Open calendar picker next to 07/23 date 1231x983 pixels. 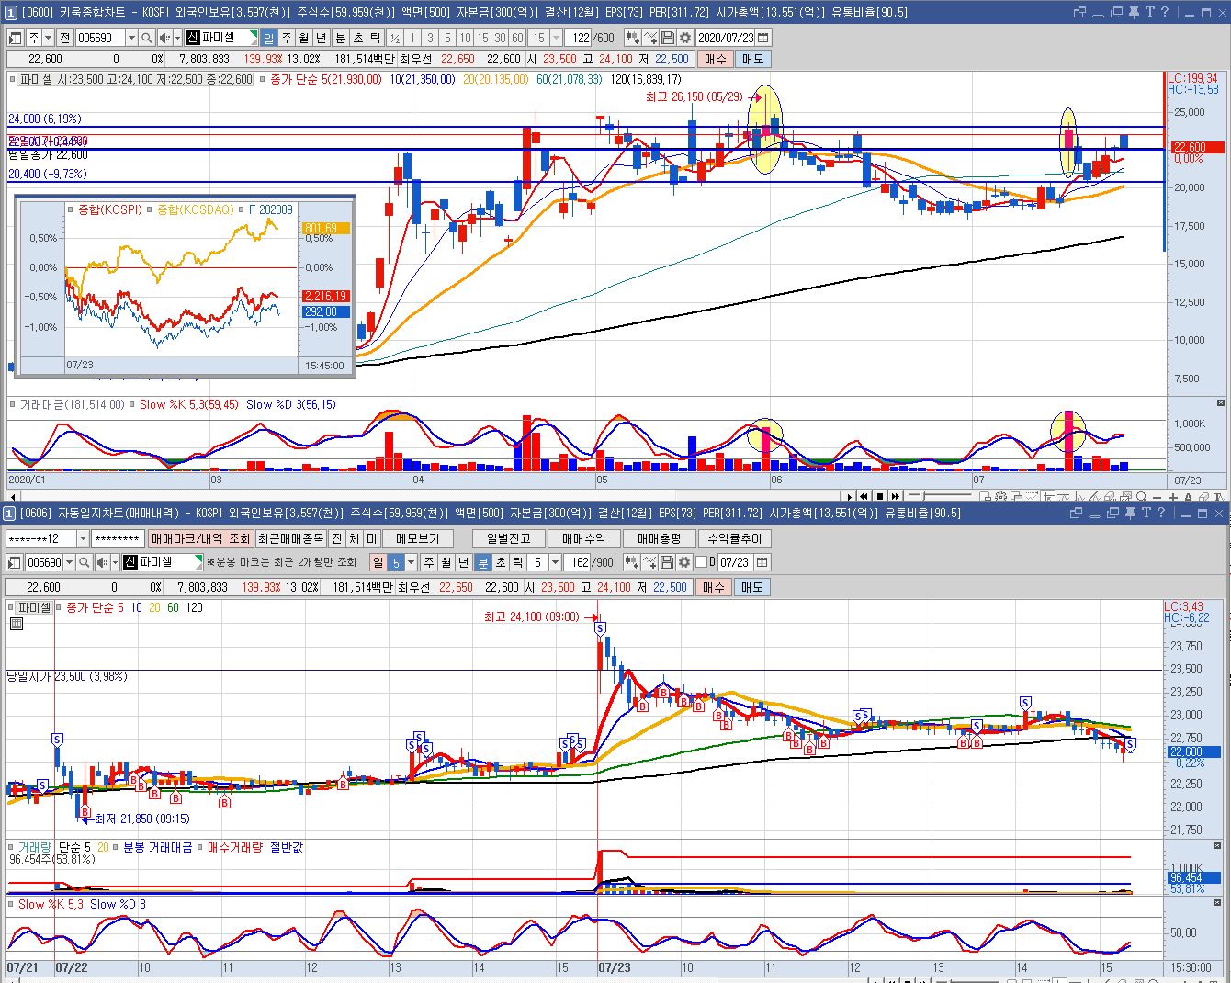click(762, 562)
